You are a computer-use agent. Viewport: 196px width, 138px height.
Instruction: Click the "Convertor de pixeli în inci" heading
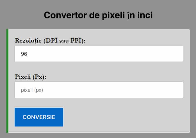[x=98, y=15]
